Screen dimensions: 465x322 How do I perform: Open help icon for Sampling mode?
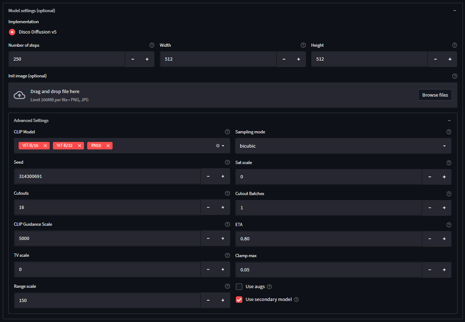point(449,132)
